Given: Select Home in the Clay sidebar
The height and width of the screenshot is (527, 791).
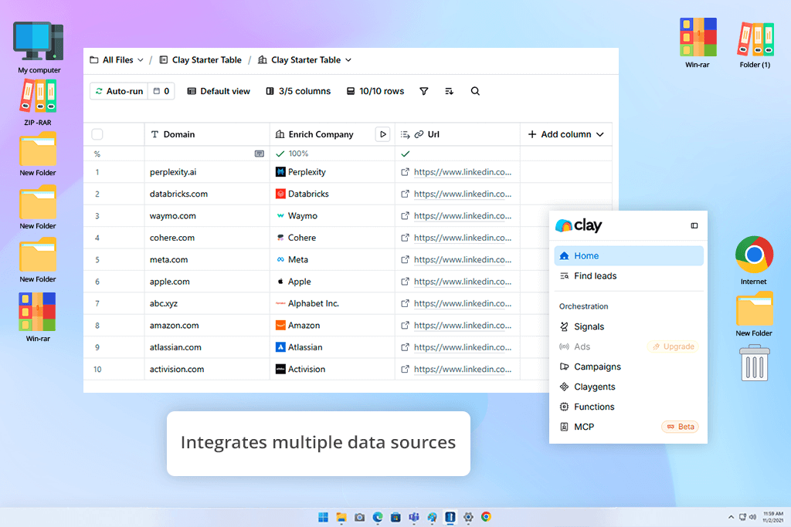Looking at the screenshot, I should (629, 256).
